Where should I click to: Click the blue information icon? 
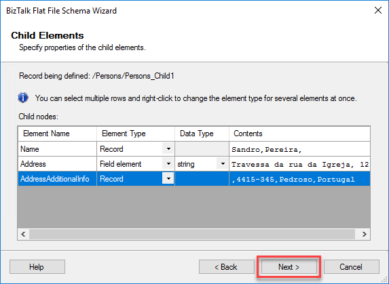(x=23, y=98)
